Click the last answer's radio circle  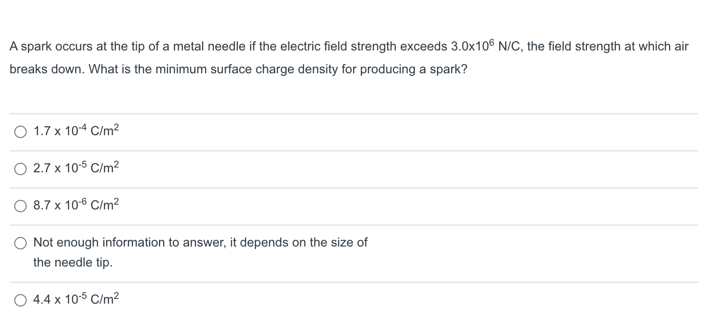point(20,300)
